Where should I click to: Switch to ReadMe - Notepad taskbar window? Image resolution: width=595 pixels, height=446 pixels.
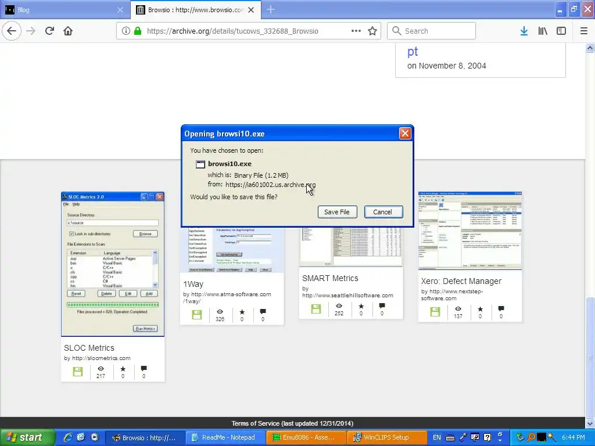[226, 437]
